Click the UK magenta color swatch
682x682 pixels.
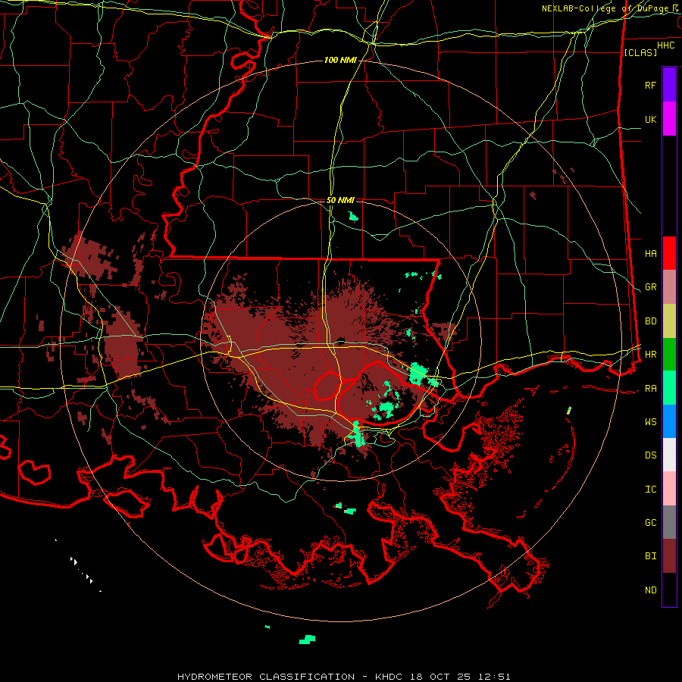[669, 119]
